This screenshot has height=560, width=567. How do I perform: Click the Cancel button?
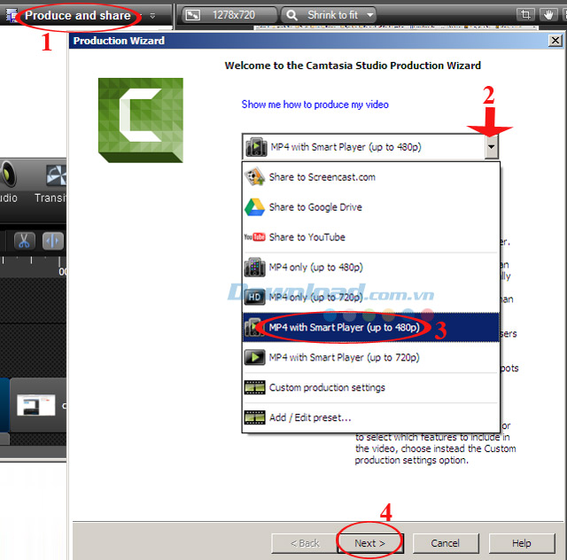tap(445, 543)
